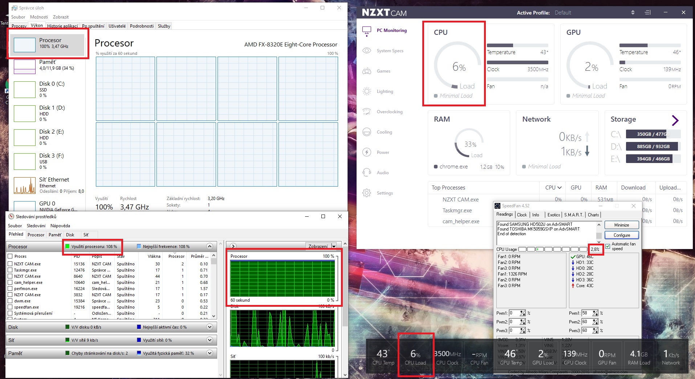Click the Configure button in SpeedFan
The height and width of the screenshot is (379, 695).
[x=622, y=235]
